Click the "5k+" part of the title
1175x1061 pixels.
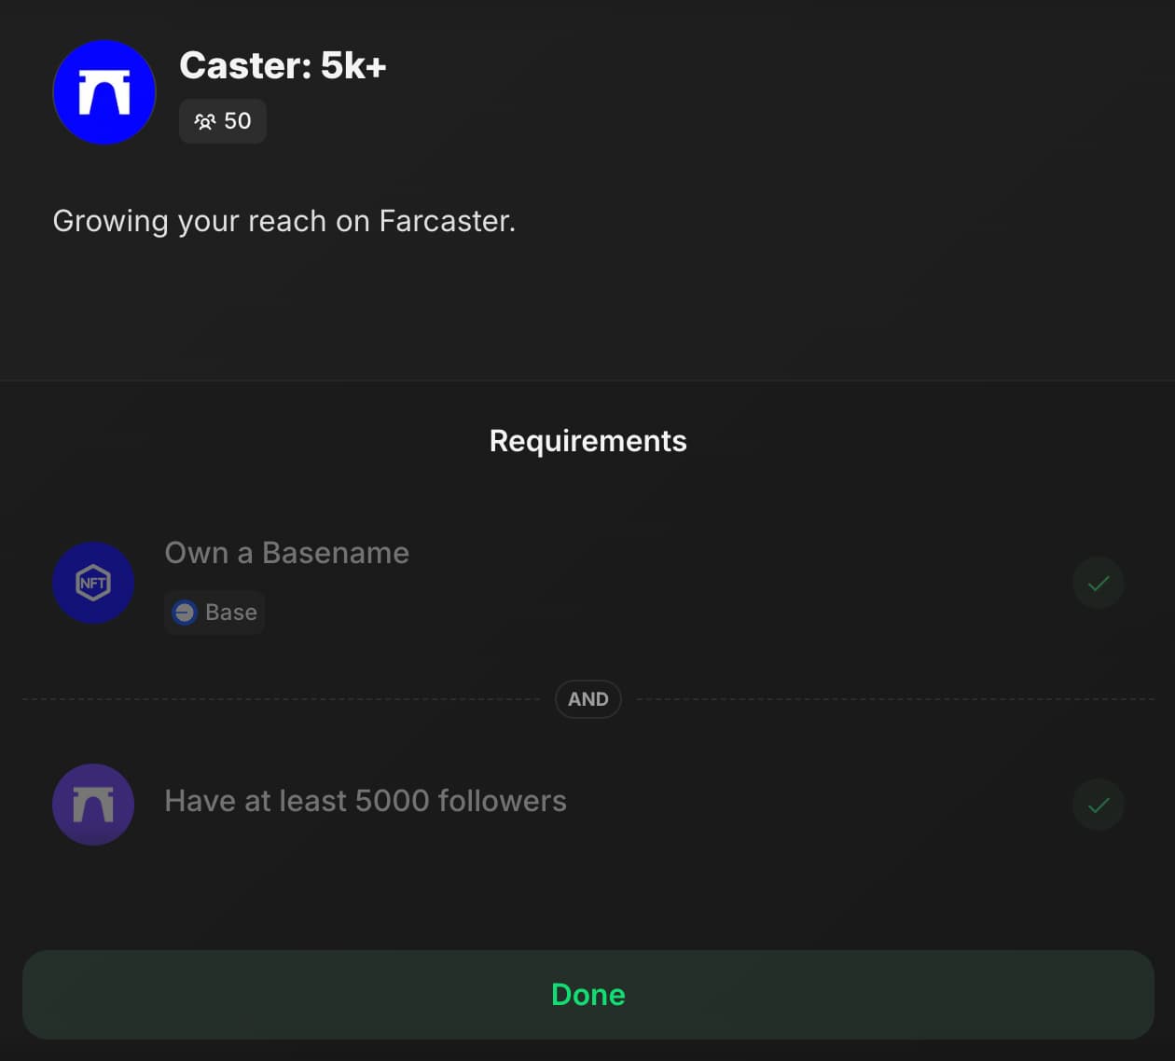point(353,65)
